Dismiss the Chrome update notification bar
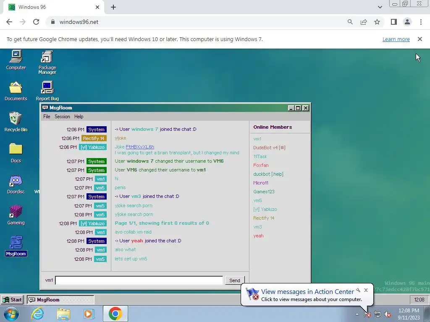 (420, 39)
